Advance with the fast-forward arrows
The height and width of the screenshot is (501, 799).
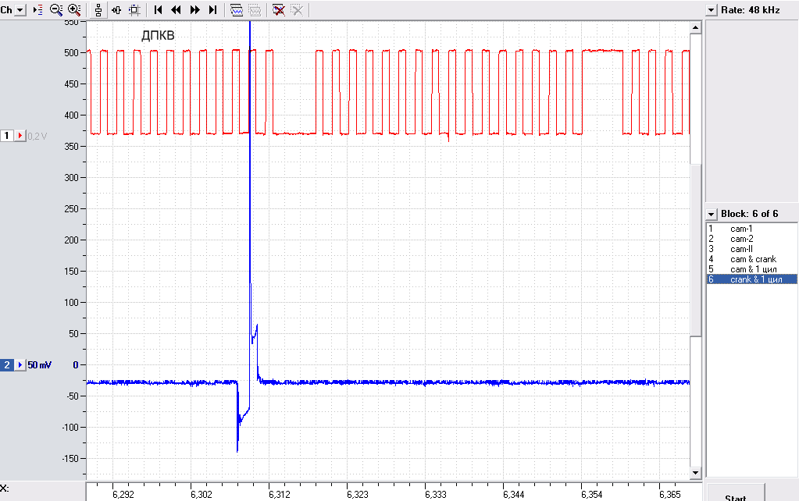pos(194,10)
